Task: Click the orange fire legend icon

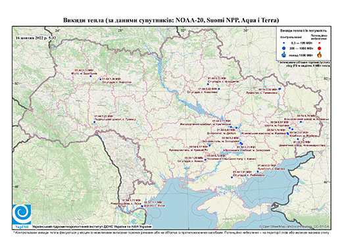Action: pos(320,55)
